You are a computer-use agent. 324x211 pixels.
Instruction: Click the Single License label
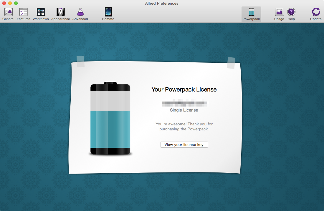(184, 110)
